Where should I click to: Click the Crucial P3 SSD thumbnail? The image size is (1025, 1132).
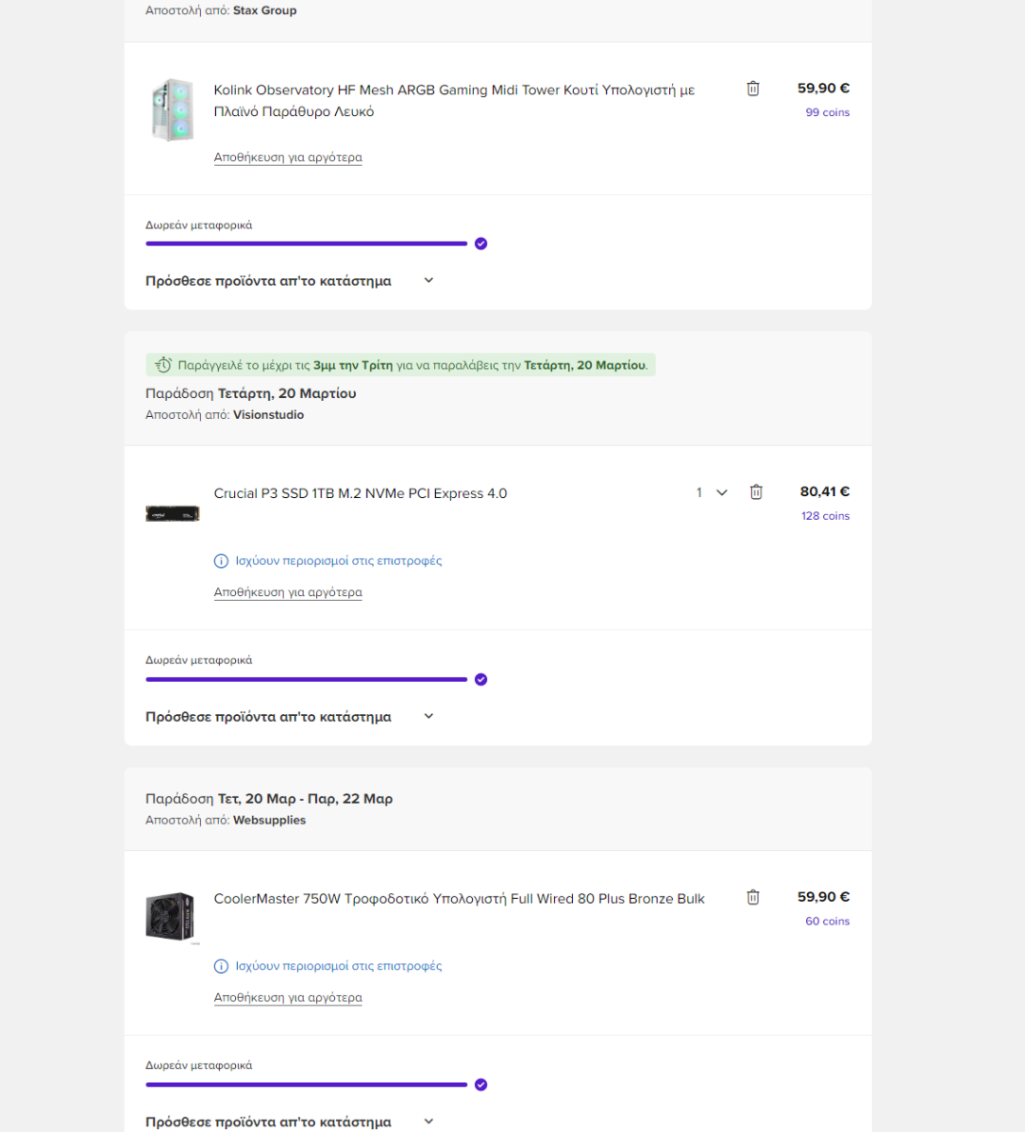pyautogui.click(x=172, y=514)
